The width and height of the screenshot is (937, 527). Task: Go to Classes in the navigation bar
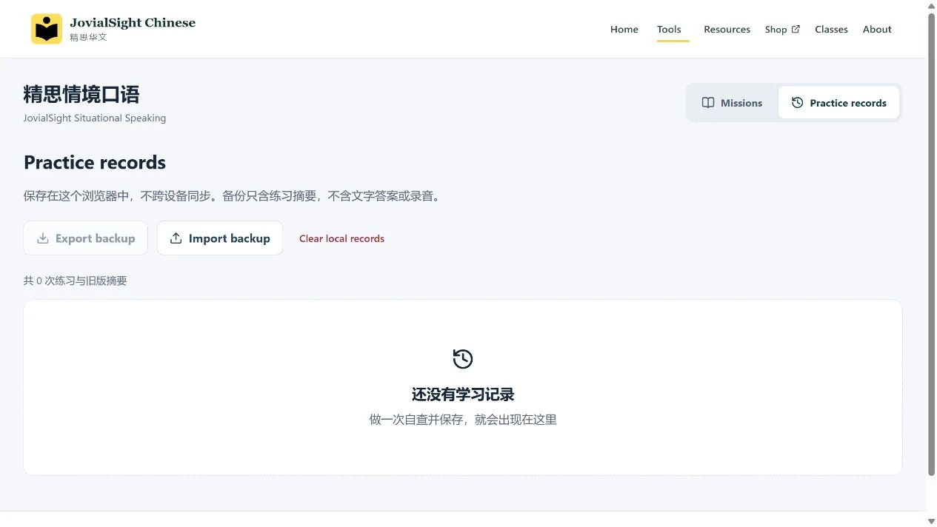pos(831,30)
